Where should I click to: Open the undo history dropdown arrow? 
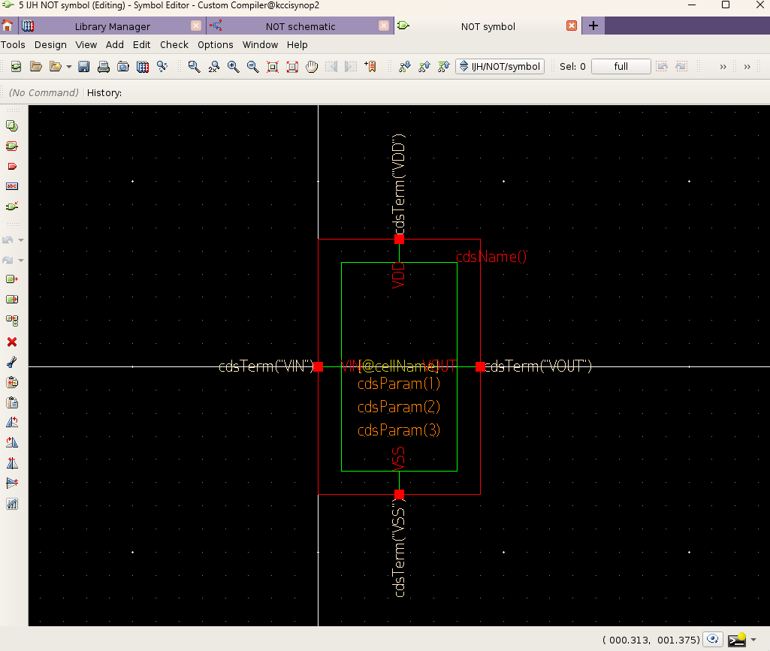pyautogui.click(x=21, y=240)
